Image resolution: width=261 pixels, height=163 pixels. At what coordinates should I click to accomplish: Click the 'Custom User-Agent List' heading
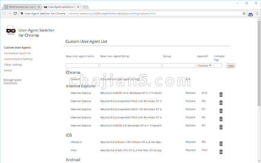pos(86,42)
